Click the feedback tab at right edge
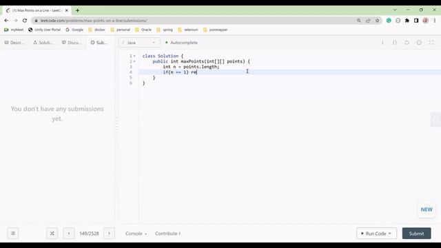The image size is (441, 248). 436,119
